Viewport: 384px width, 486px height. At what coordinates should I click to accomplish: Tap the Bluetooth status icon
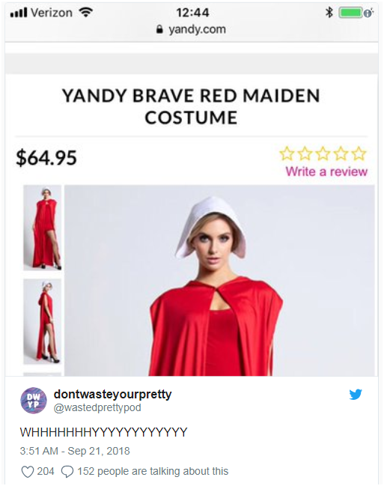[329, 12]
